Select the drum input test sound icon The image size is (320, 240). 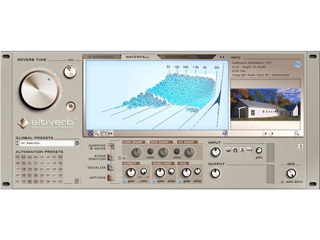(x=228, y=150)
